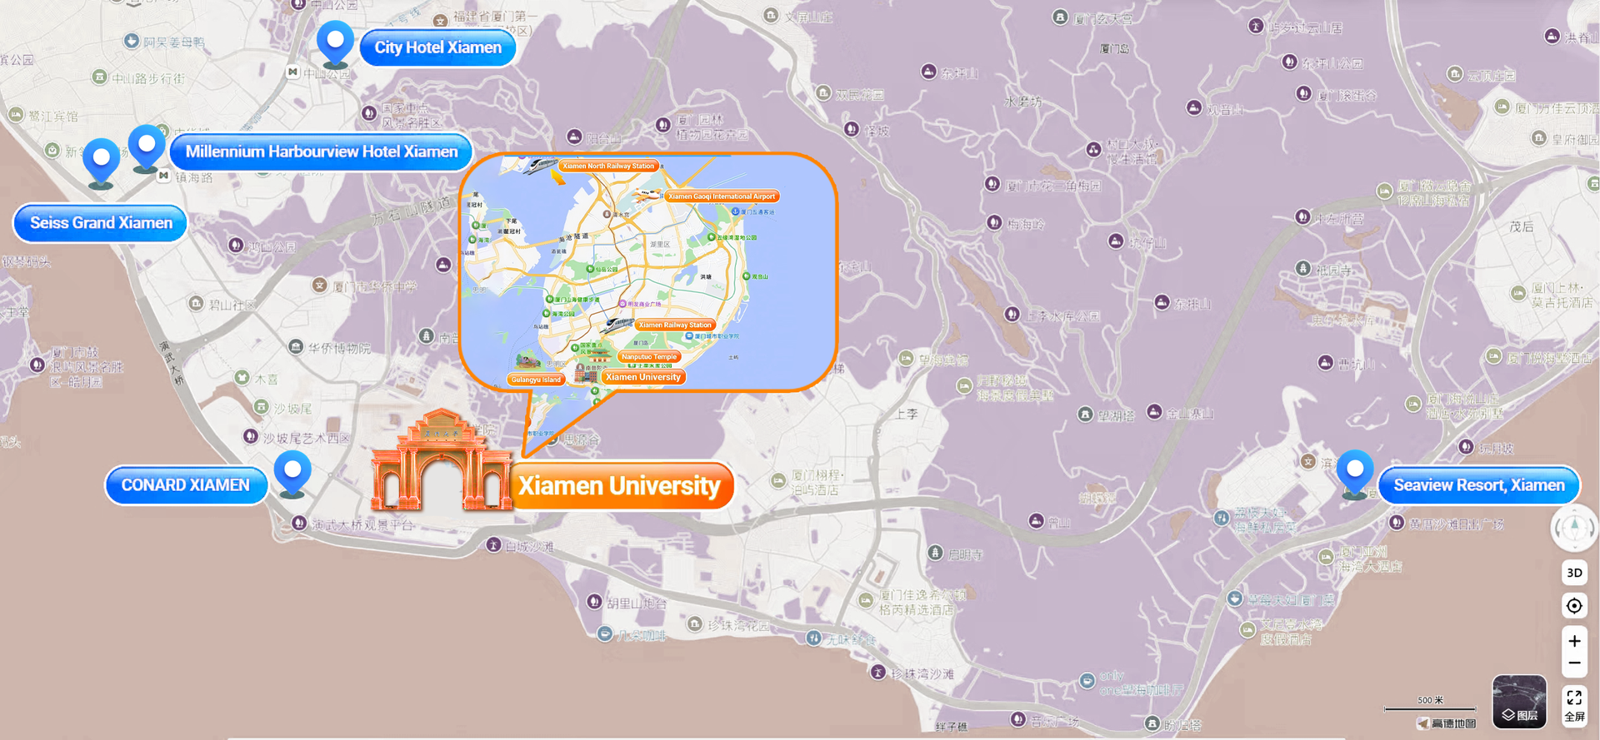Image resolution: width=1600 pixels, height=740 pixels.
Task: Select the Millennium Harbourview Hotel Xiamen label
Action: [321, 151]
